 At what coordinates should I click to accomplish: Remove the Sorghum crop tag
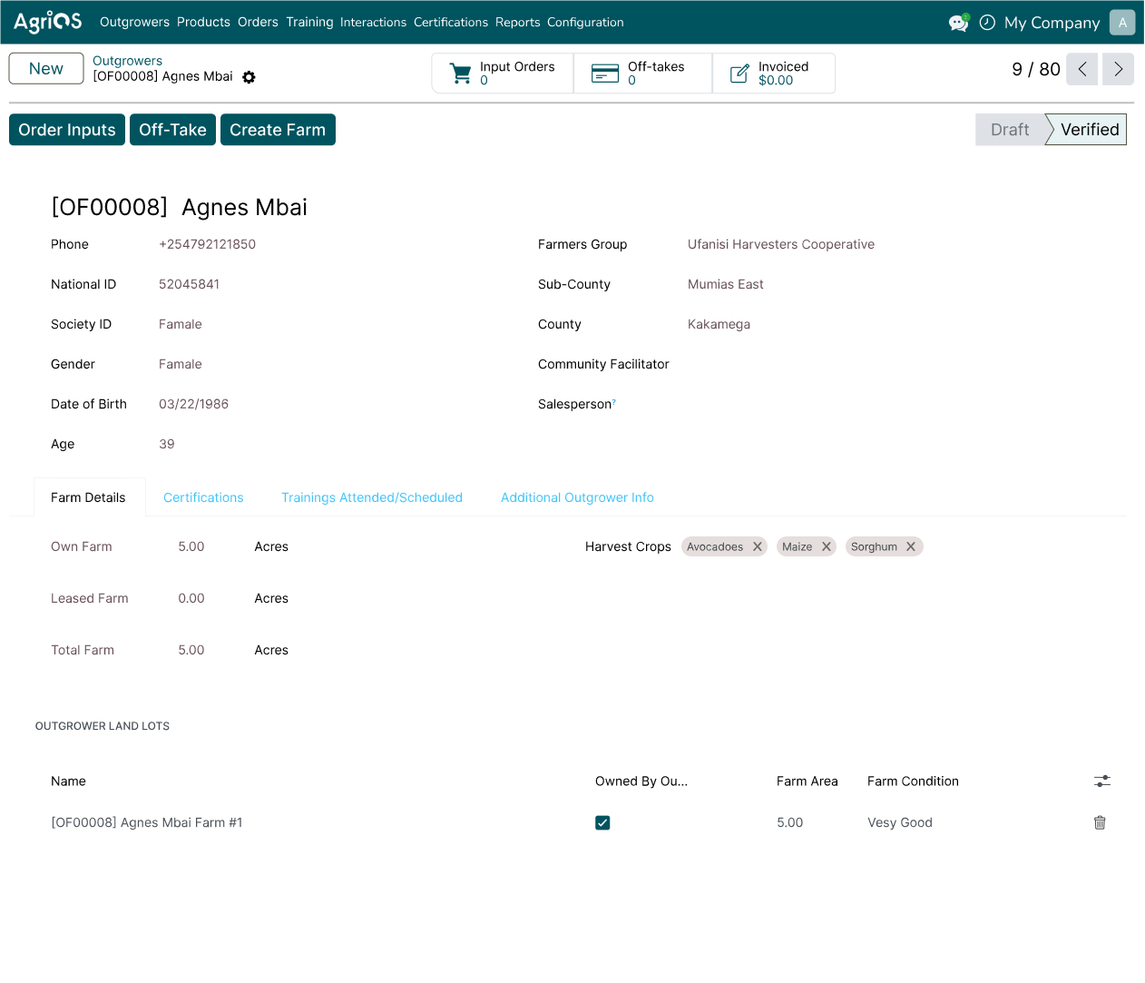pos(911,546)
